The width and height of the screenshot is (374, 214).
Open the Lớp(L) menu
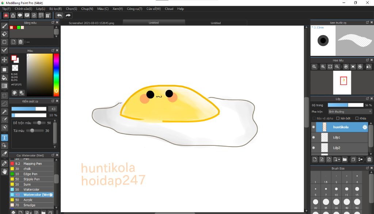41,9
